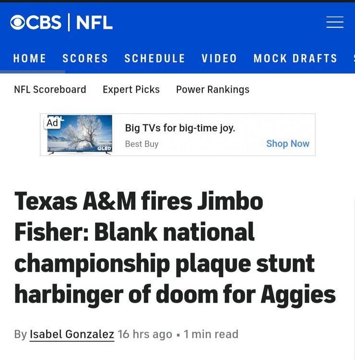Open author Isabel Gonzalez's profile
The height and width of the screenshot is (360, 355).
point(72,334)
